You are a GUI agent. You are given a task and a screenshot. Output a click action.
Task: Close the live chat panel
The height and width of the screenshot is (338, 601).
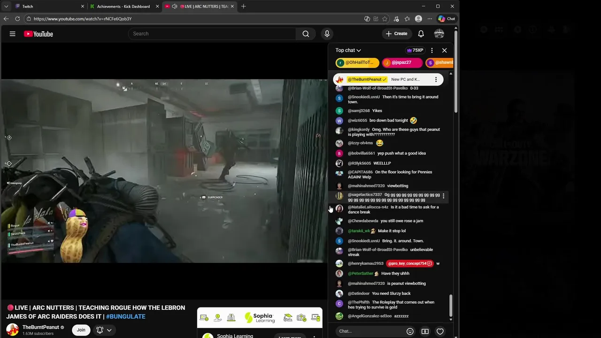(x=445, y=50)
